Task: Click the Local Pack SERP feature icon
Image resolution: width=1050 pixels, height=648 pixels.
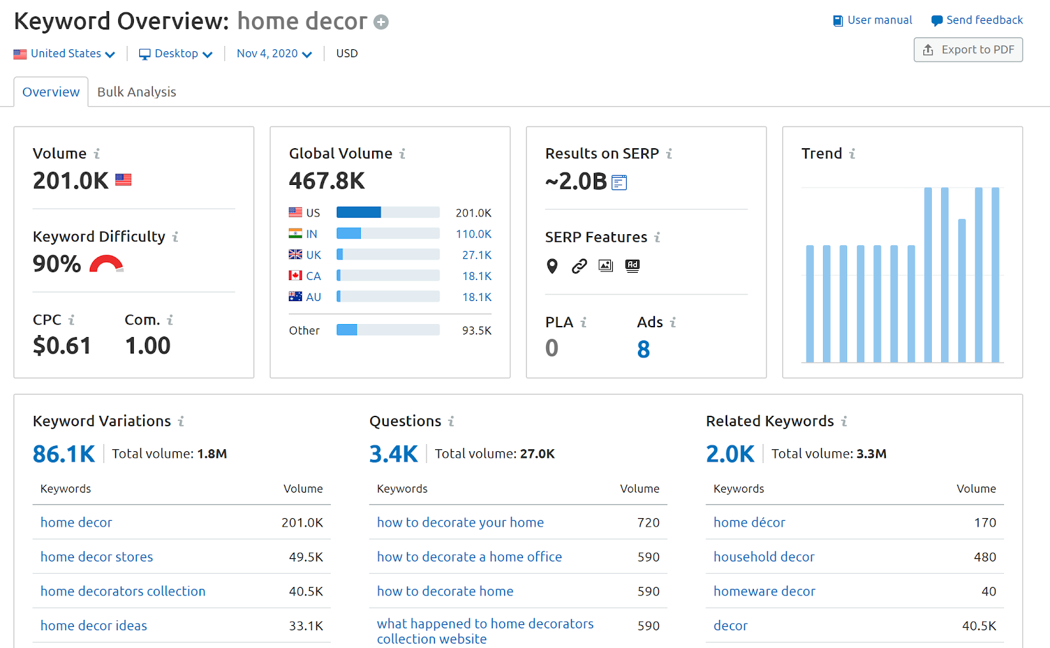Action: (x=552, y=266)
